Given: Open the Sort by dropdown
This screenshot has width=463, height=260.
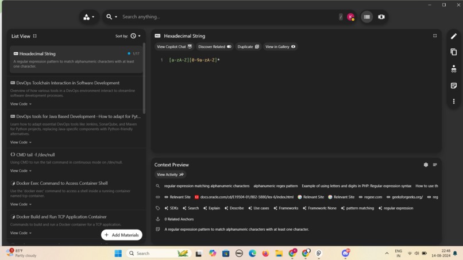Looking at the screenshot, I should click(136, 36).
